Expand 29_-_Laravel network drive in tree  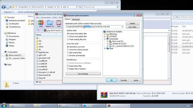108,46
